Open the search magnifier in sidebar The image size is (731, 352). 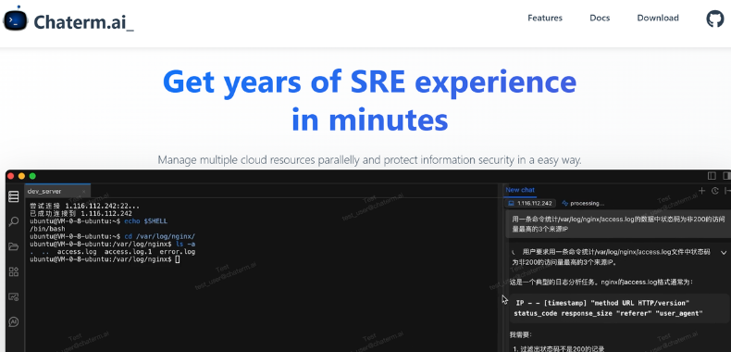[14, 221]
